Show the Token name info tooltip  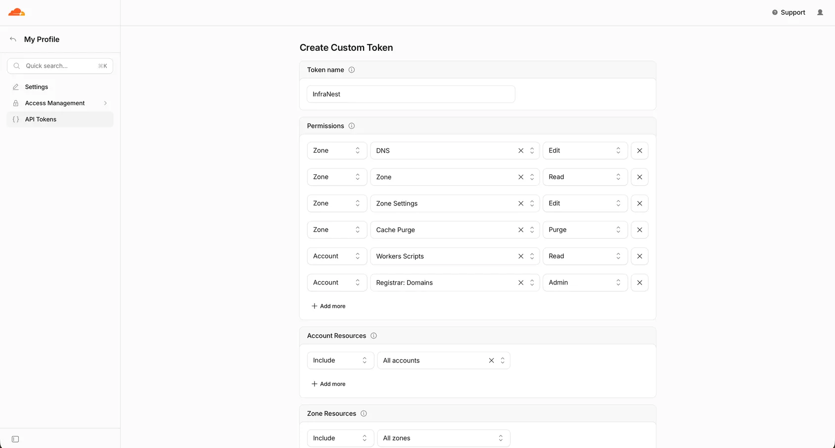tap(352, 70)
